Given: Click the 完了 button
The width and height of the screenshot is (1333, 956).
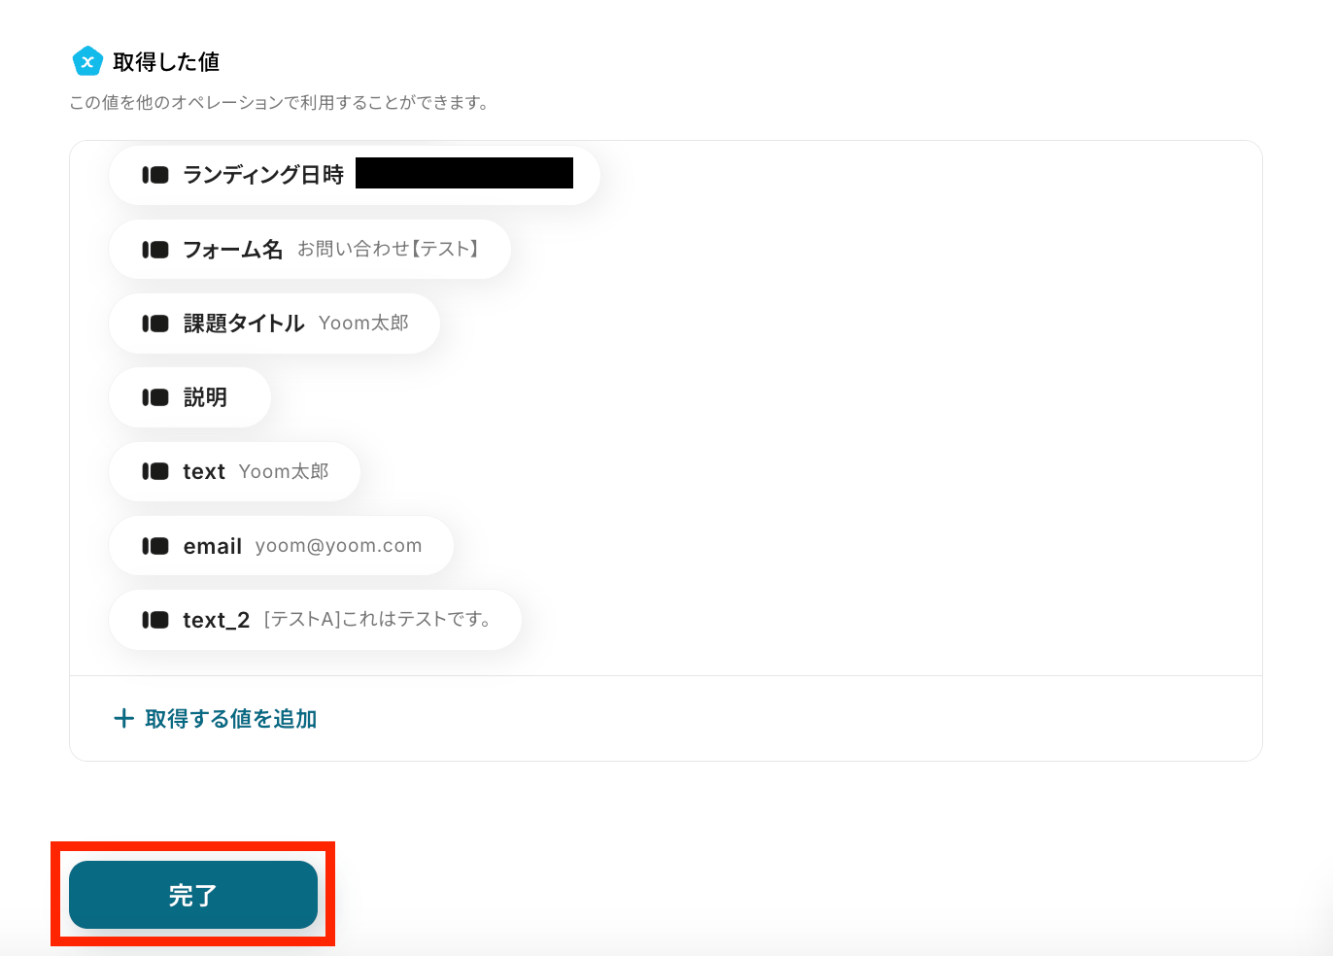Looking at the screenshot, I should click(x=193, y=895).
